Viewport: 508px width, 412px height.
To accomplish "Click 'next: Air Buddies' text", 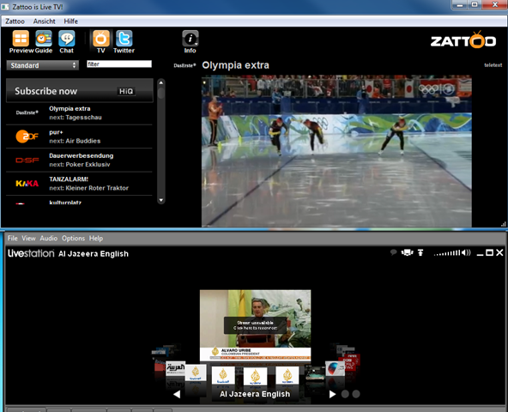I will tap(75, 141).
